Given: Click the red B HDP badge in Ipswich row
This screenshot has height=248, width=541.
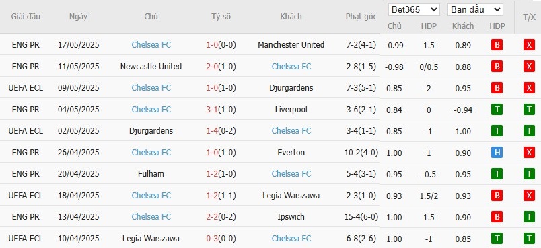Looking at the screenshot, I should coord(497,217).
